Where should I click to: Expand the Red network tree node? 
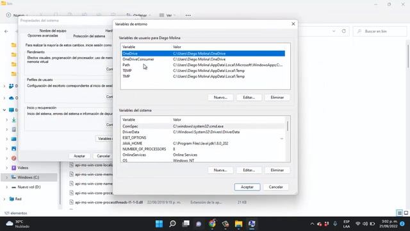[4, 199]
